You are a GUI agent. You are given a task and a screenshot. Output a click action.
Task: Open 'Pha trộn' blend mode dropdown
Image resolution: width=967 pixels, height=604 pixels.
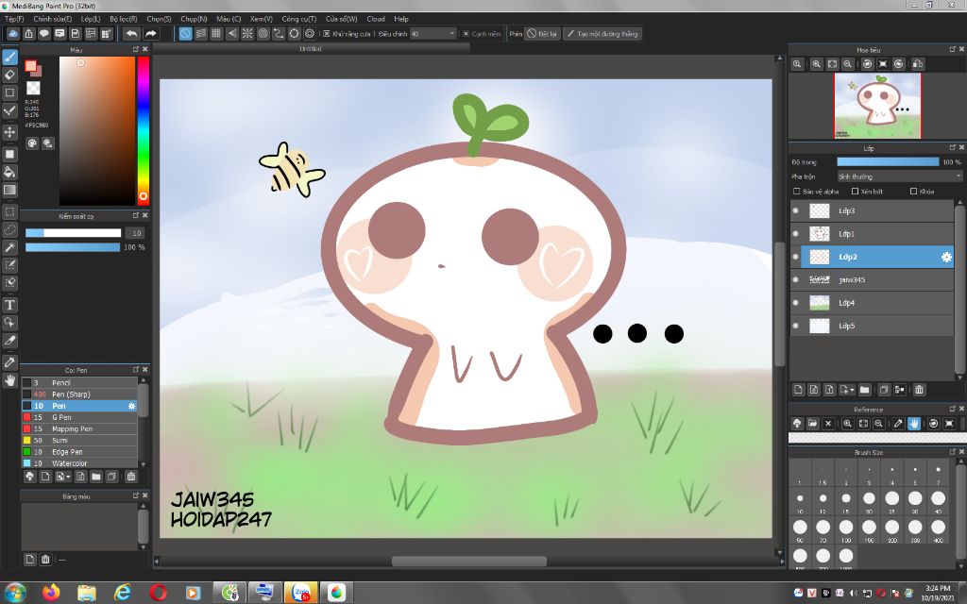[899, 176]
